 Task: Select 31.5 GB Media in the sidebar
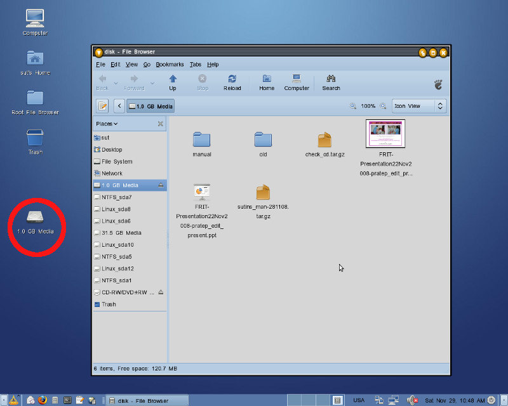[130, 233]
